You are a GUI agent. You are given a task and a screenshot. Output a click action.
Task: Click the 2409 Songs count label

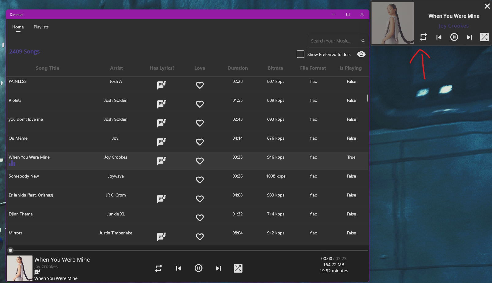point(25,51)
